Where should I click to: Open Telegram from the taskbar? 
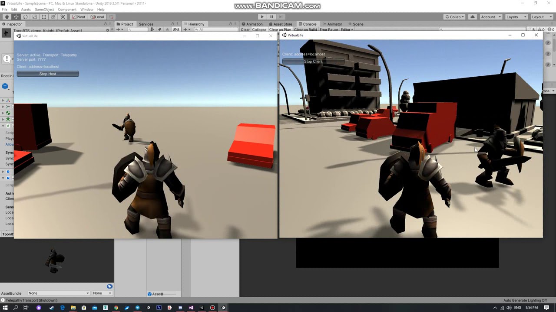click(137, 308)
